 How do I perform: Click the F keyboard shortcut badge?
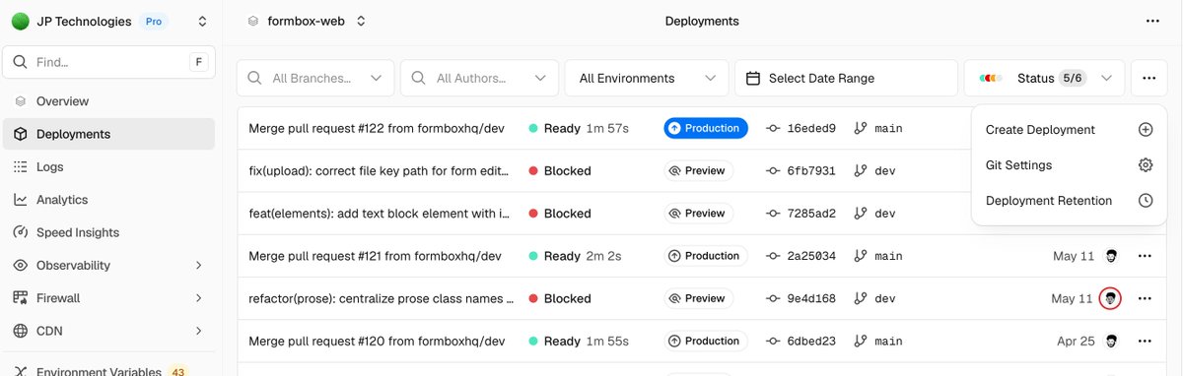click(x=199, y=62)
